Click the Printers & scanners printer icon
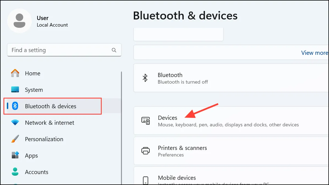The image size is (329, 185). tap(146, 151)
